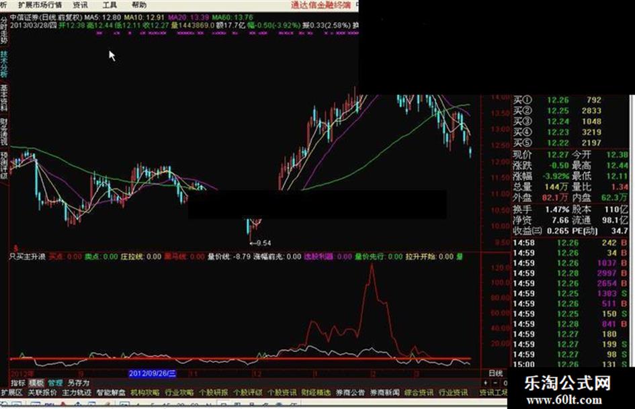Click the 日线 period selector
Image resolution: width=635 pixels, height=409 pixels.
coord(495,373)
